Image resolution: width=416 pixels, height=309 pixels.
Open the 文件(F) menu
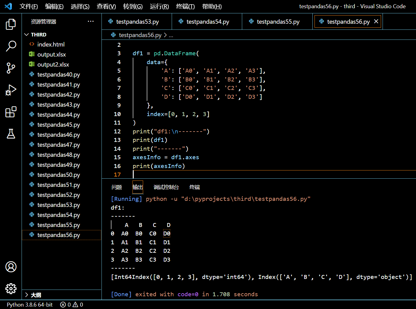click(x=29, y=6)
